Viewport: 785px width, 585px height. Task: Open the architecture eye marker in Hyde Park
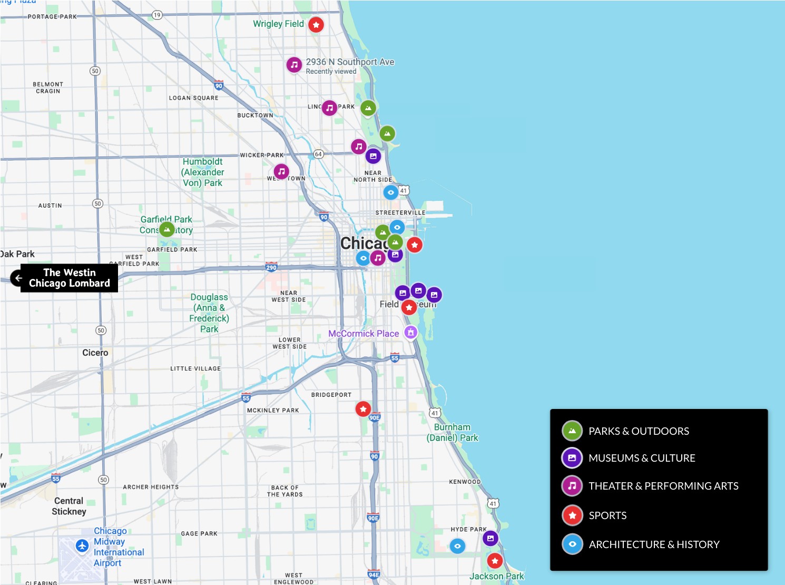click(457, 546)
